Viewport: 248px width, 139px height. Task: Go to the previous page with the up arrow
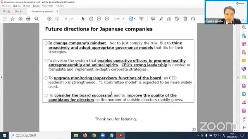coord(49,19)
